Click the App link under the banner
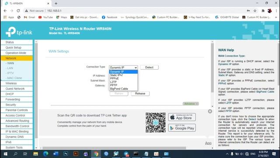The height and width of the screenshot is (158, 280). (x=208, y=143)
